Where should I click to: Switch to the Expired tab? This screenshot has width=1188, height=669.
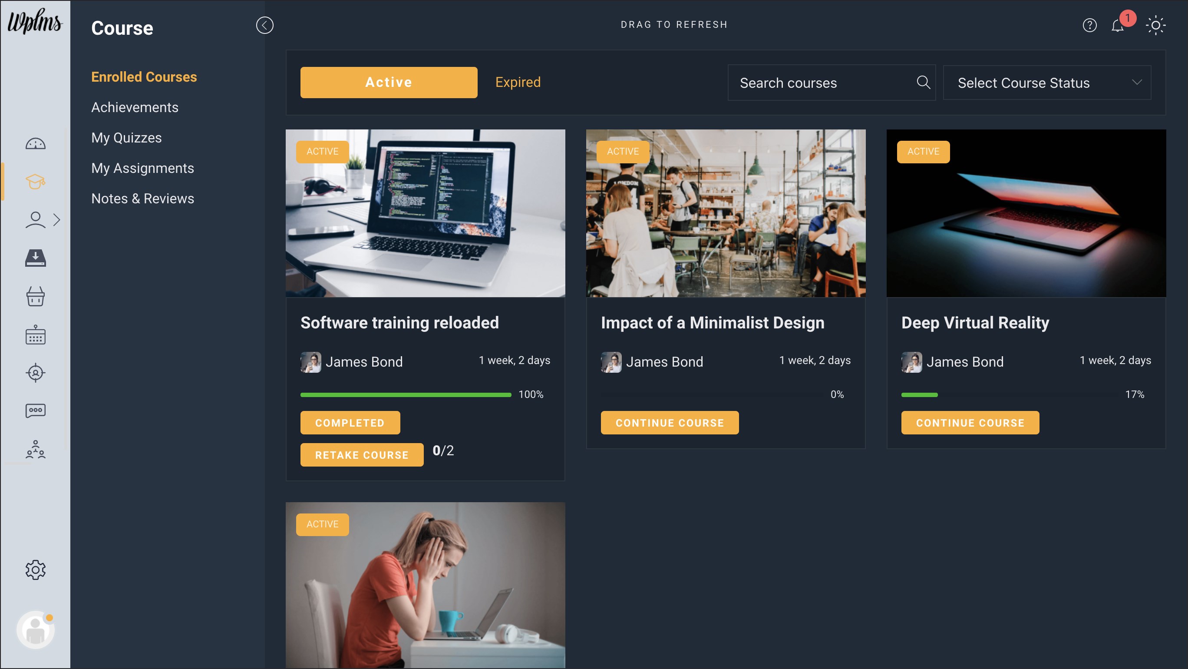coord(518,83)
